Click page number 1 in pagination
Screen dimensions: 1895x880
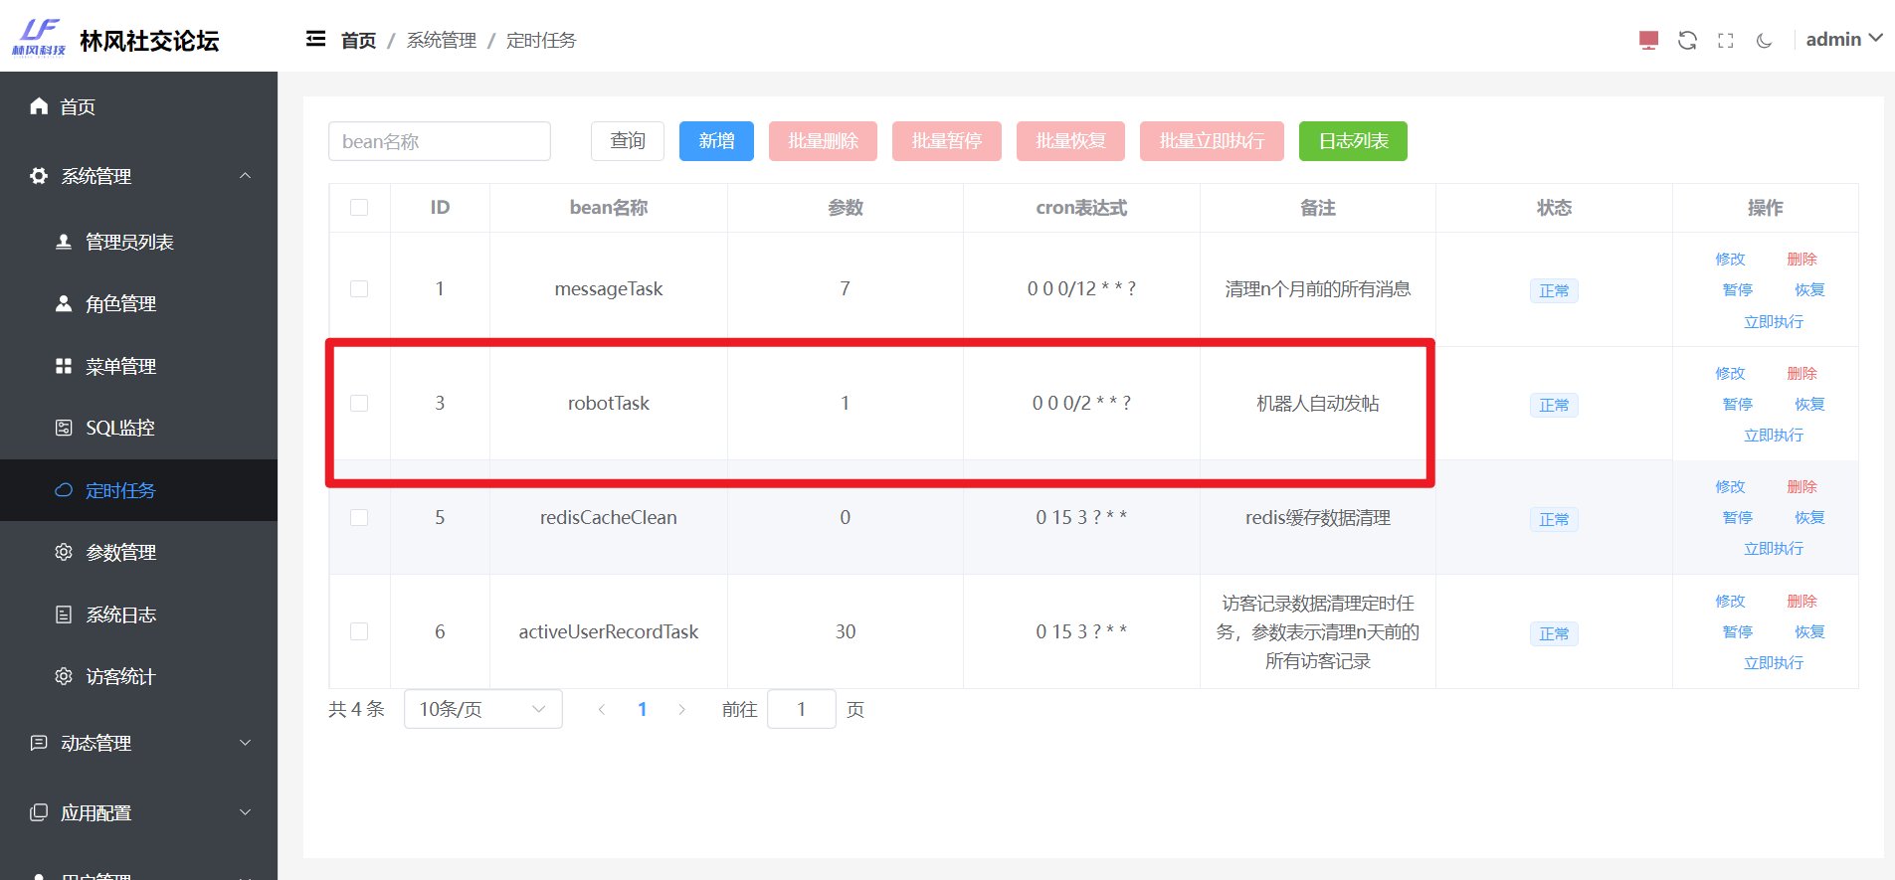click(643, 709)
